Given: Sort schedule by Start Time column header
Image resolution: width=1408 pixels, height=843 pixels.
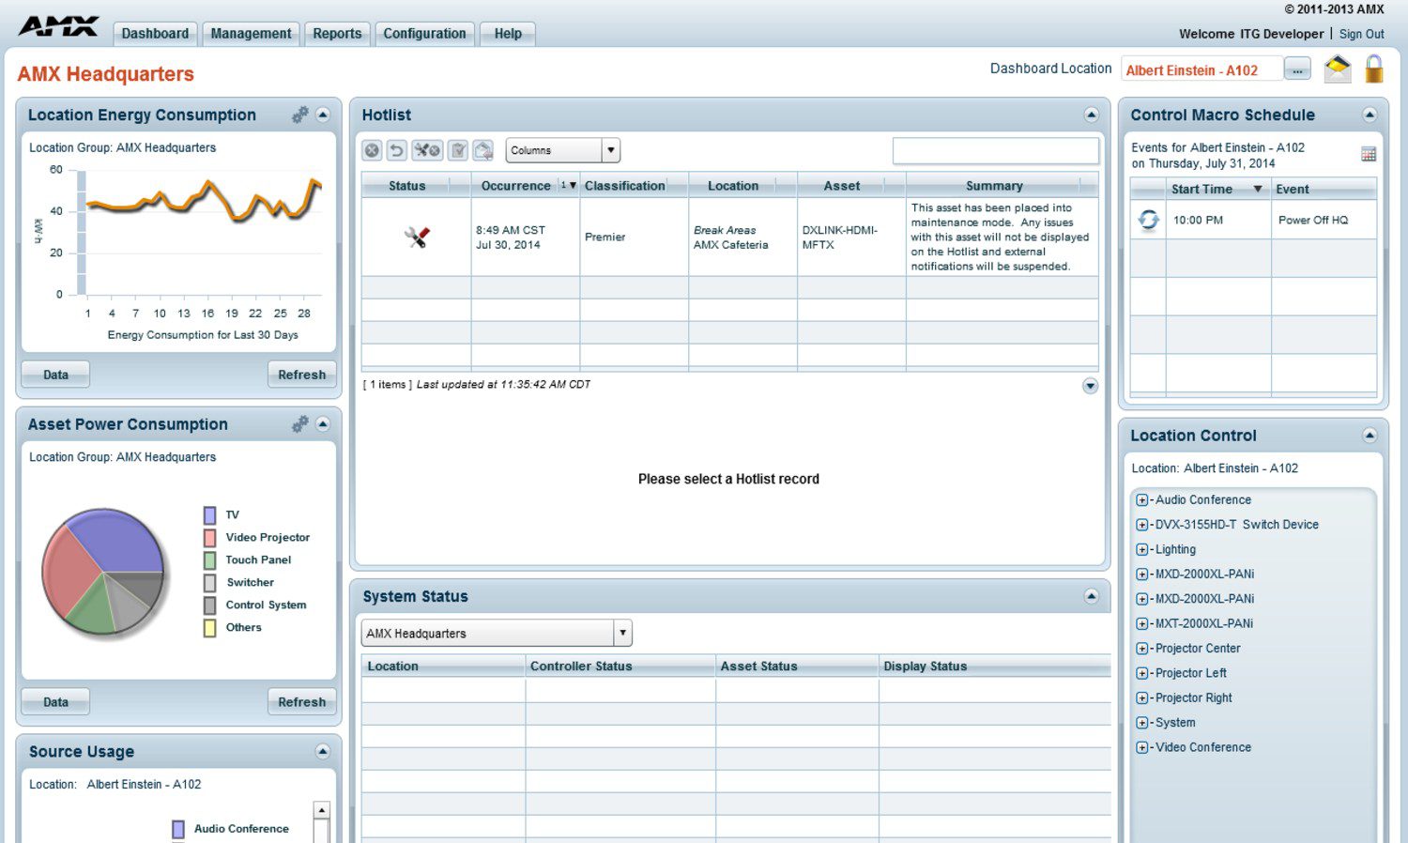Looking at the screenshot, I should 1218,189.
